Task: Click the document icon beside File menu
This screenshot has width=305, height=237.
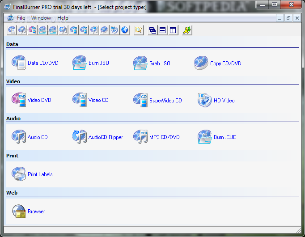Action: 10,18
